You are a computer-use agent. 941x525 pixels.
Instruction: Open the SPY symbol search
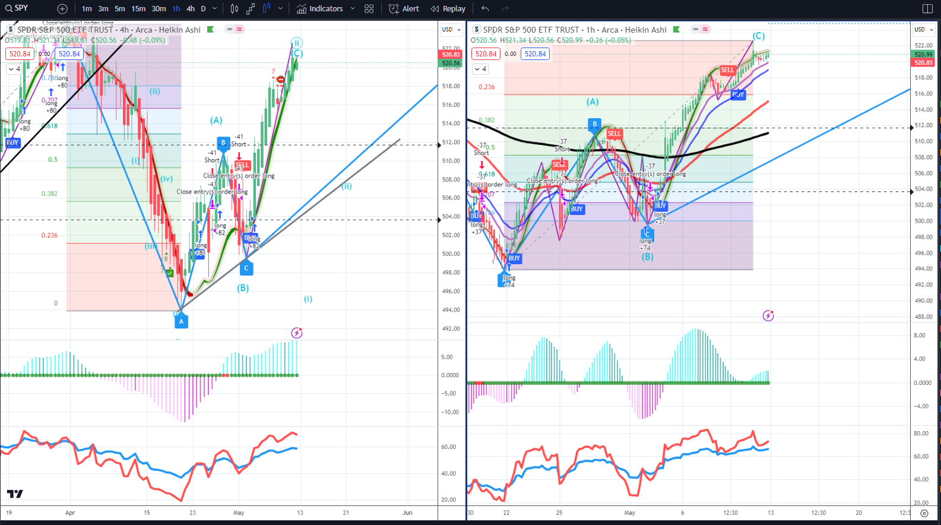pyautogui.click(x=17, y=8)
